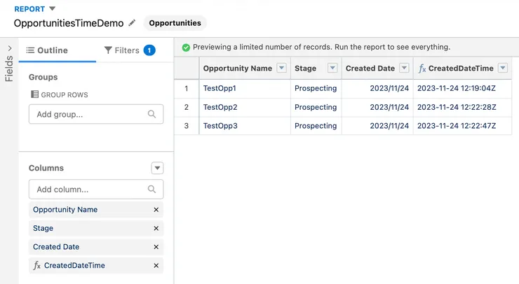Click the fx icon beside CreatedDateTime in Columns
This screenshot has height=284, width=519.
[x=36, y=266]
